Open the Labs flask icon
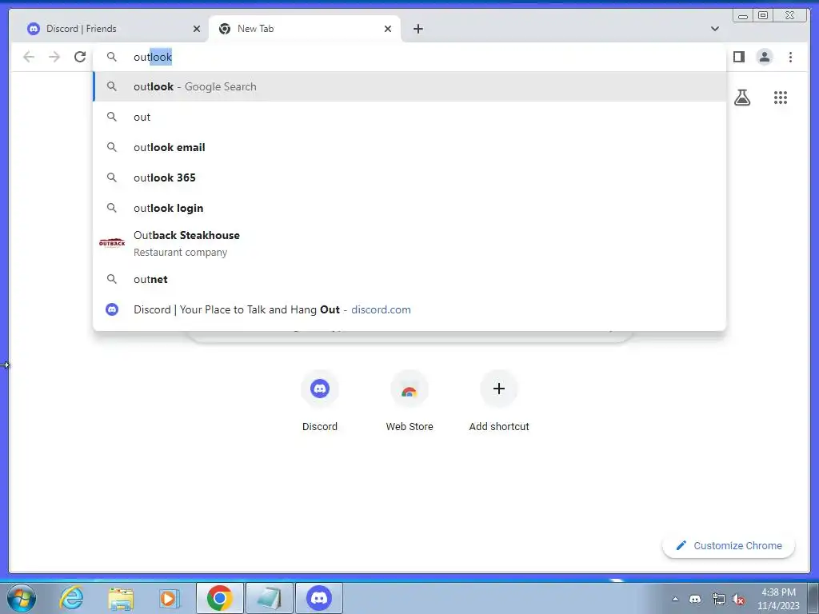Viewport: 819px width, 614px height. click(x=742, y=98)
